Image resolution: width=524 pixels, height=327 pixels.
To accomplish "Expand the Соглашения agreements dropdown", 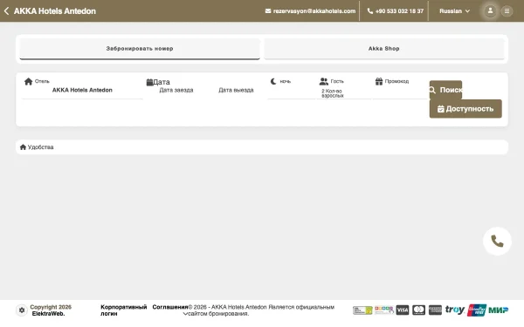I will coord(170,310).
